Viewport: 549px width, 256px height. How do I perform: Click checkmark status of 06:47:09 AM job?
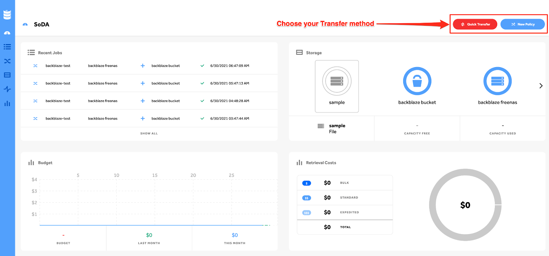[202, 66]
